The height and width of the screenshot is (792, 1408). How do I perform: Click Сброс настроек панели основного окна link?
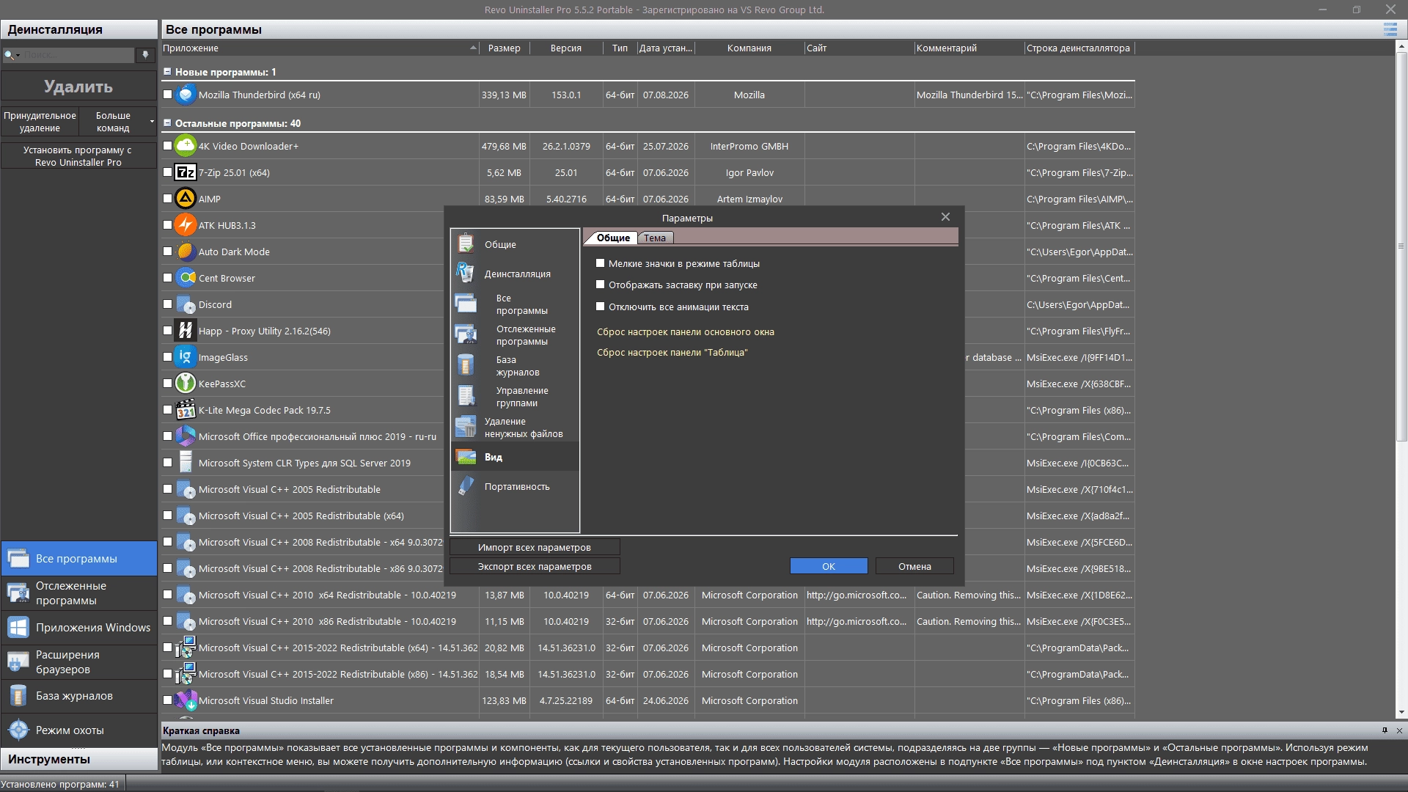pos(686,331)
